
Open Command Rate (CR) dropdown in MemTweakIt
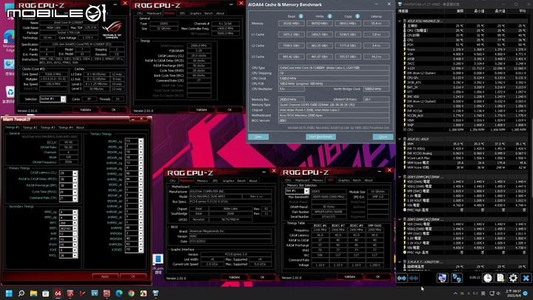(x=75, y=198)
